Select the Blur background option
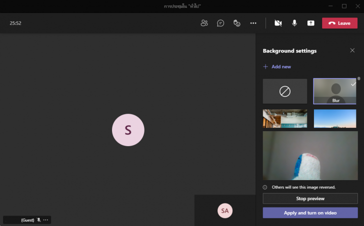 (x=335, y=91)
